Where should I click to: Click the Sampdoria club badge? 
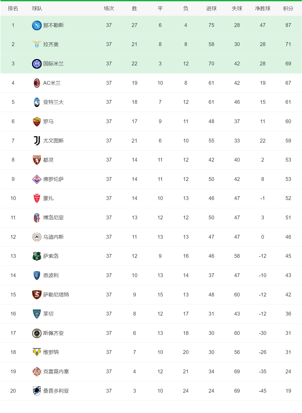[x=37, y=391]
